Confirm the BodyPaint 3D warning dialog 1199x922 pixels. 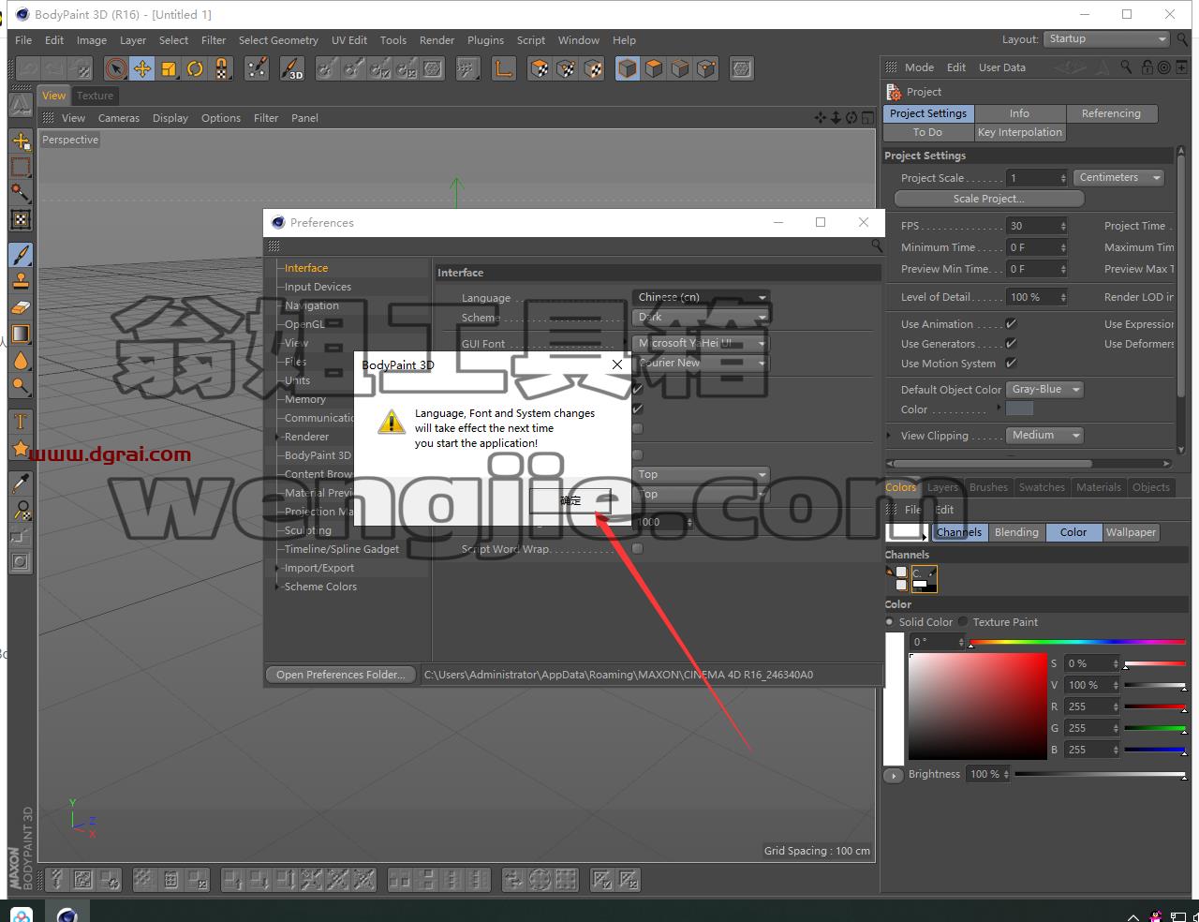(x=570, y=500)
